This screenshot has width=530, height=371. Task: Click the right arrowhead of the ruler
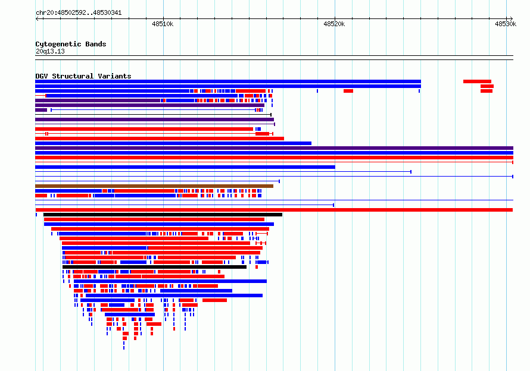[512, 18]
